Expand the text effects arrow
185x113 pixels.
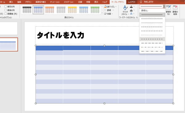click(134, 14)
